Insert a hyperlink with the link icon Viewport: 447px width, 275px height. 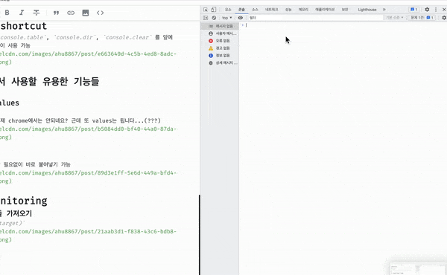coord(71,13)
